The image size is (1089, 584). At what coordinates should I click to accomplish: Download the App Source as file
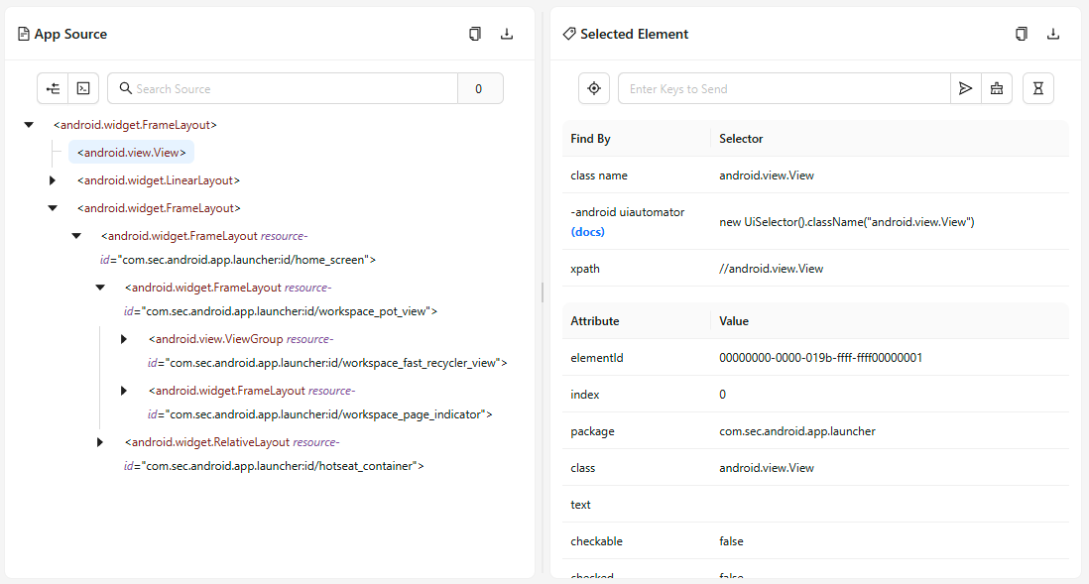point(507,34)
